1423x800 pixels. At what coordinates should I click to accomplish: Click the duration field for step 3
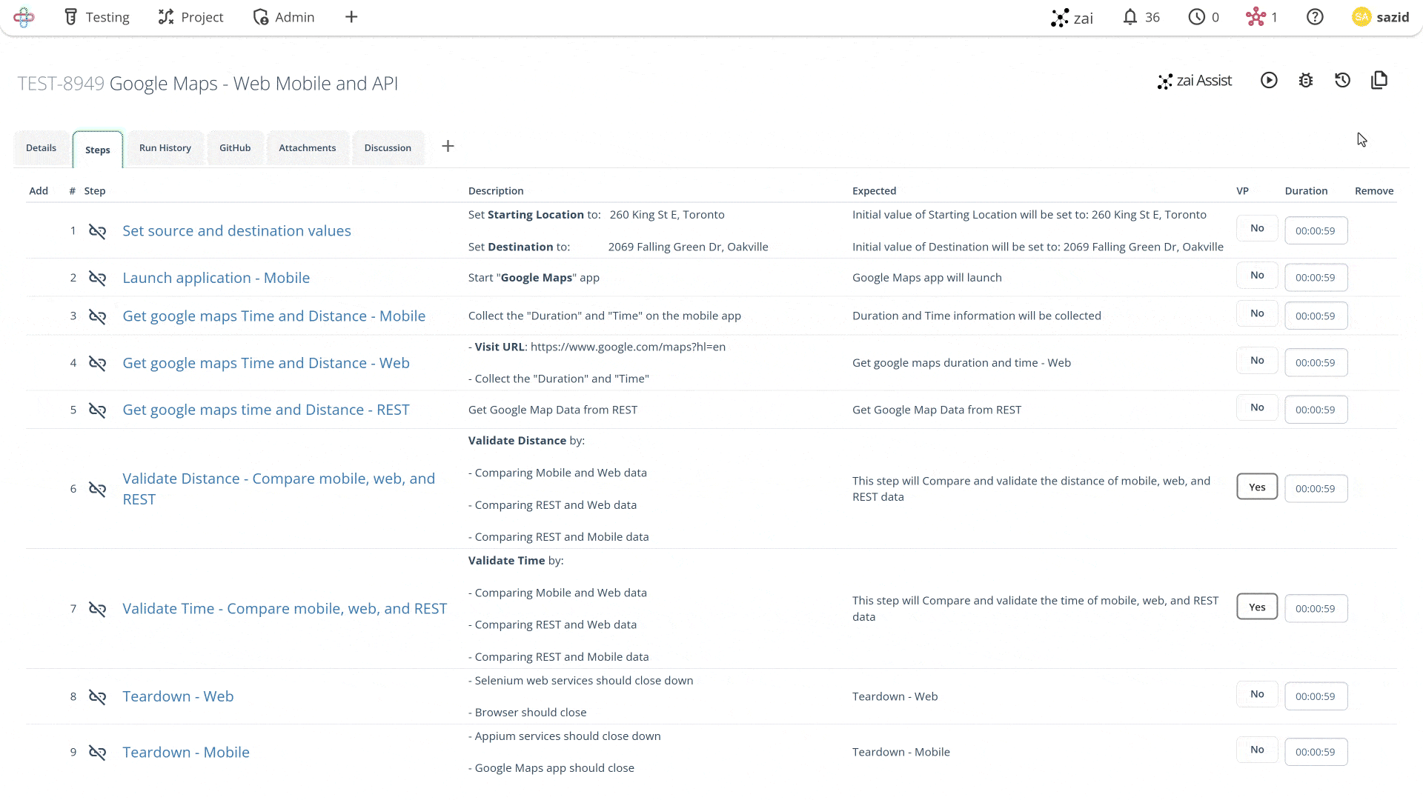pos(1316,316)
